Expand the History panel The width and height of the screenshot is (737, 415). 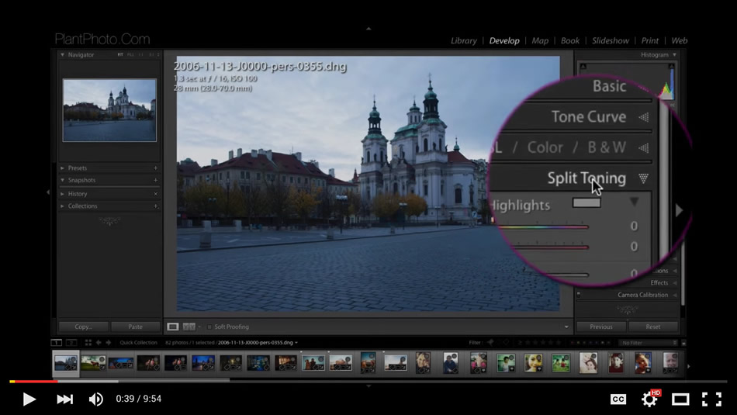coord(62,194)
